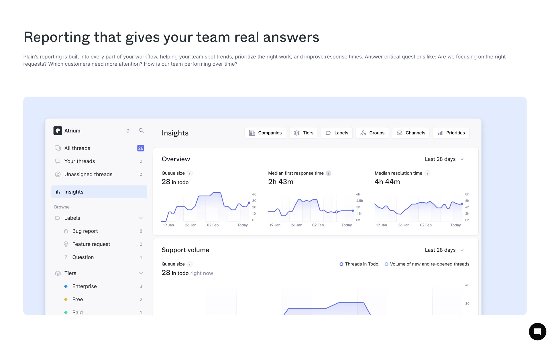Click the search magnifier icon in sidebar

141,131
